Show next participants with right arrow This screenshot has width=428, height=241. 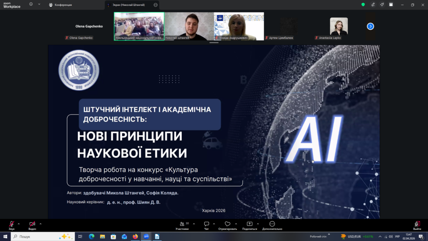[x=370, y=26]
